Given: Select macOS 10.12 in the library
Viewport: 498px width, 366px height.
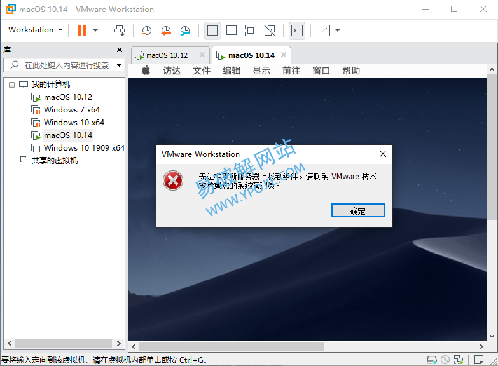Looking at the screenshot, I should pyautogui.click(x=68, y=97).
